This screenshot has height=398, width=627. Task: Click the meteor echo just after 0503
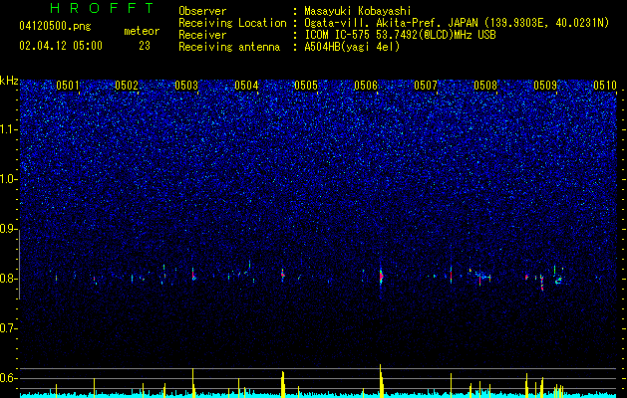[x=193, y=275]
